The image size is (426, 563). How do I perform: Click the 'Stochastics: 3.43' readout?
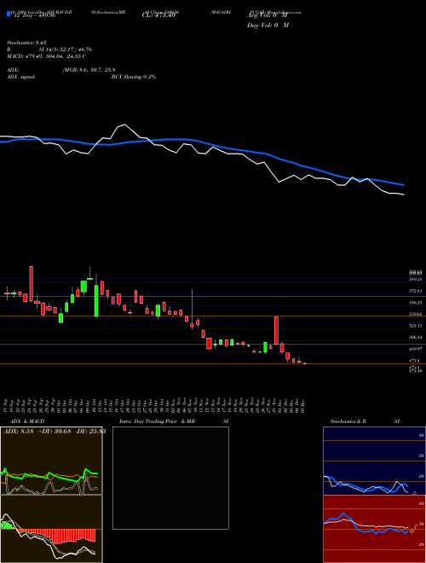click(26, 43)
